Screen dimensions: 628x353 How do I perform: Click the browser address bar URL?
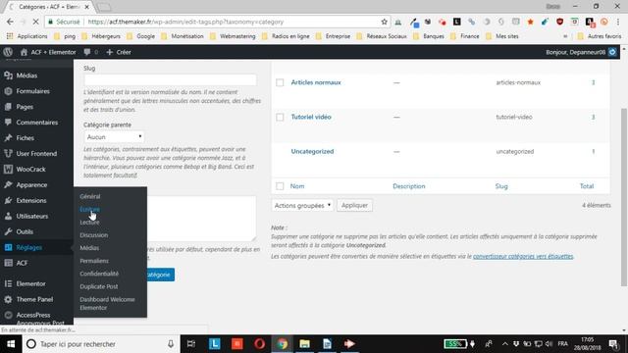click(185, 22)
